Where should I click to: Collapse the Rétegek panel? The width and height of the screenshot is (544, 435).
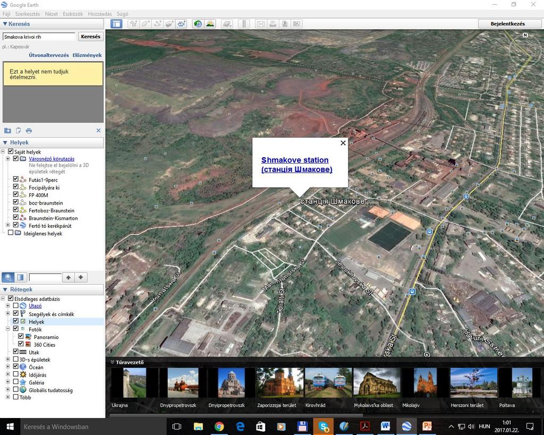click(5, 289)
